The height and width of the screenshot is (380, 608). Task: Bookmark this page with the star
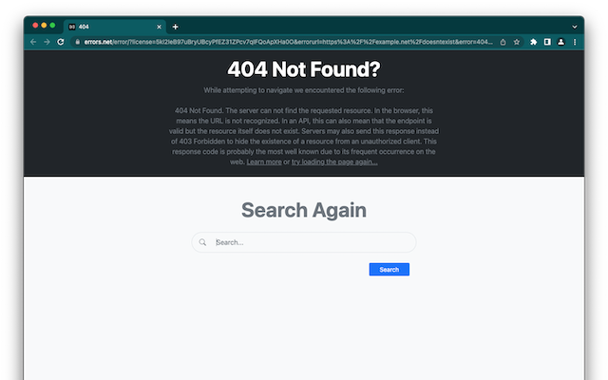tap(517, 42)
